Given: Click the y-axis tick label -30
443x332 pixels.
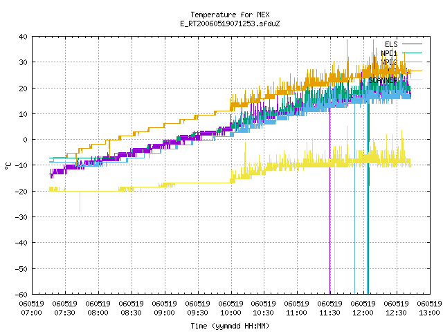Looking at the screenshot, I should coord(21,217).
